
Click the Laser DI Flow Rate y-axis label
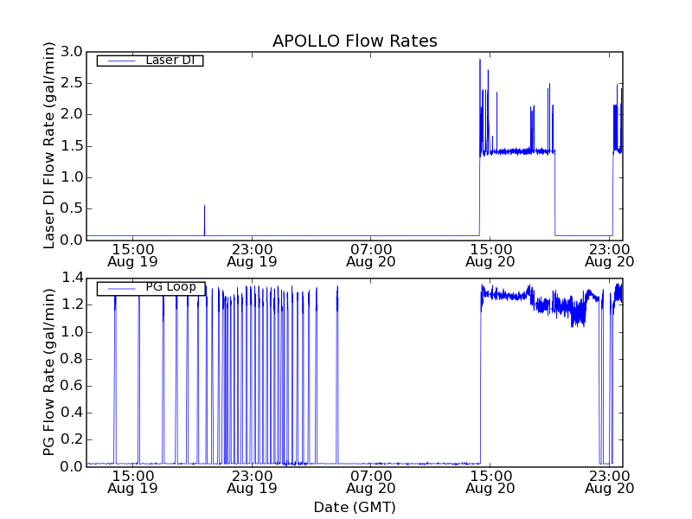click(x=49, y=145)
